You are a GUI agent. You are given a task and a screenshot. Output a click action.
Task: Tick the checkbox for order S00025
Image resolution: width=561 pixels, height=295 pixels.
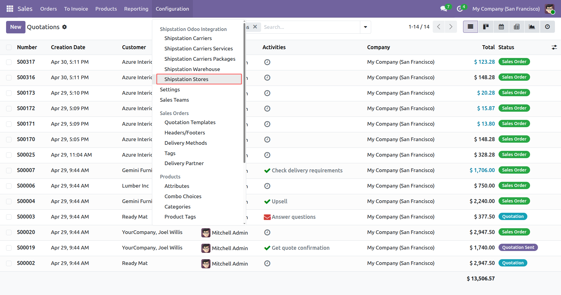coord(9,155)
